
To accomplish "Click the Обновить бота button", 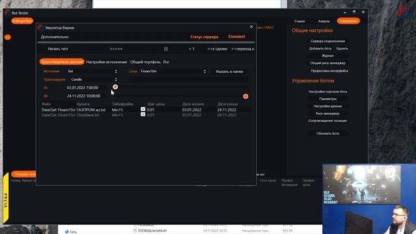I will 328,133.
